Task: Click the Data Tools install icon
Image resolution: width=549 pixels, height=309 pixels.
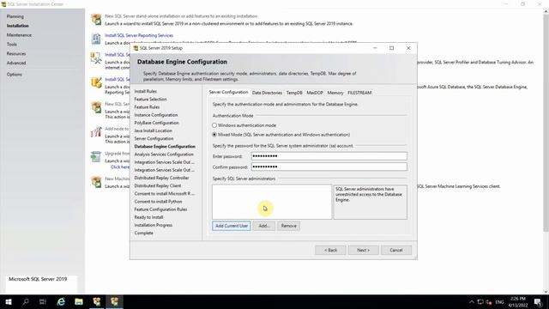Action: click(96, 82)
